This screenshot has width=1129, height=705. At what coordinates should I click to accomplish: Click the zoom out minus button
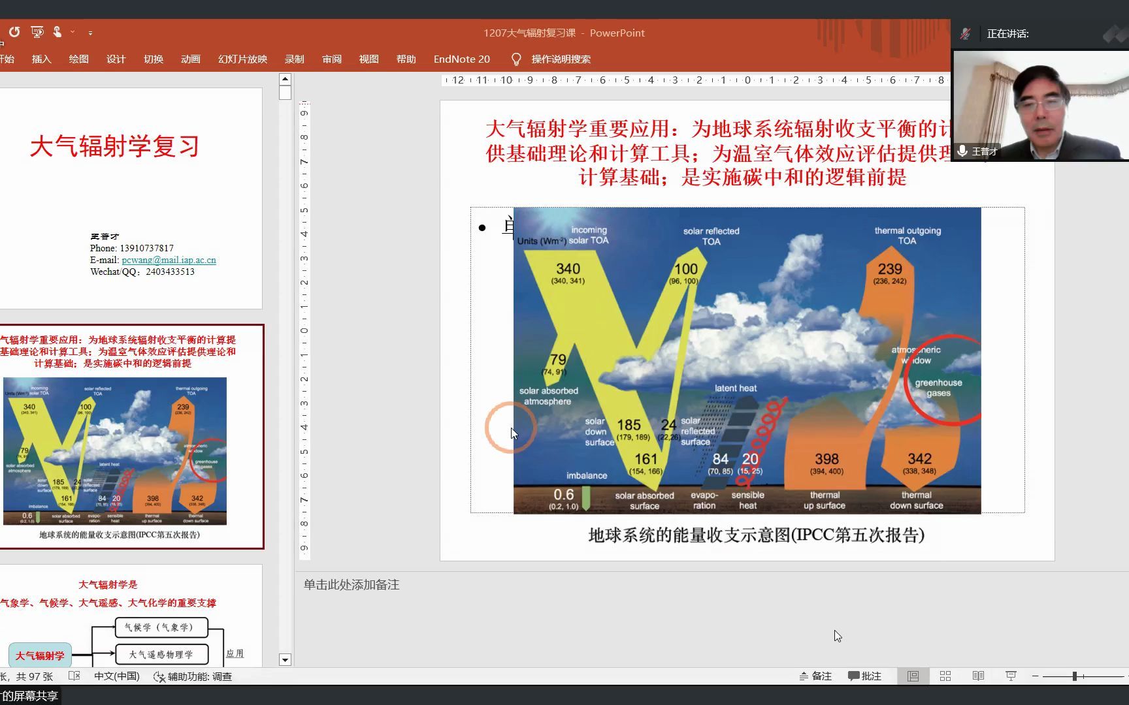[x=1036, y=676]
